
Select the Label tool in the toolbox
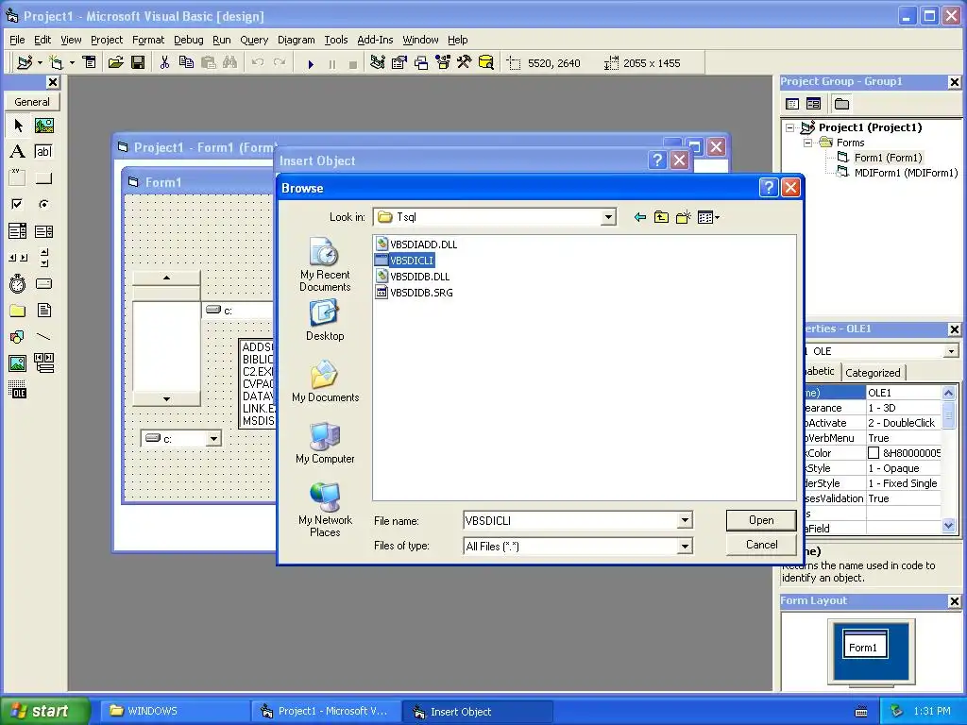pyautogui.click(x=18, y=152)
